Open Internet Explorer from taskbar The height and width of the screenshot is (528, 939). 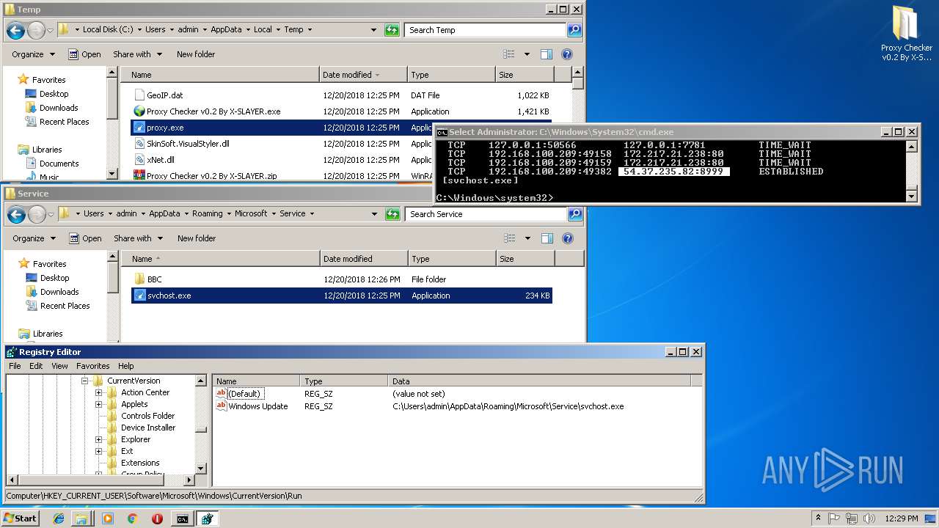(59, 518)
